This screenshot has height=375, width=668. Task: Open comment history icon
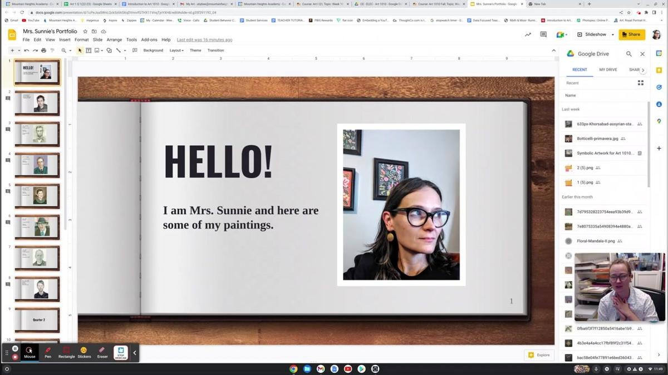click(x=543, y=34)
